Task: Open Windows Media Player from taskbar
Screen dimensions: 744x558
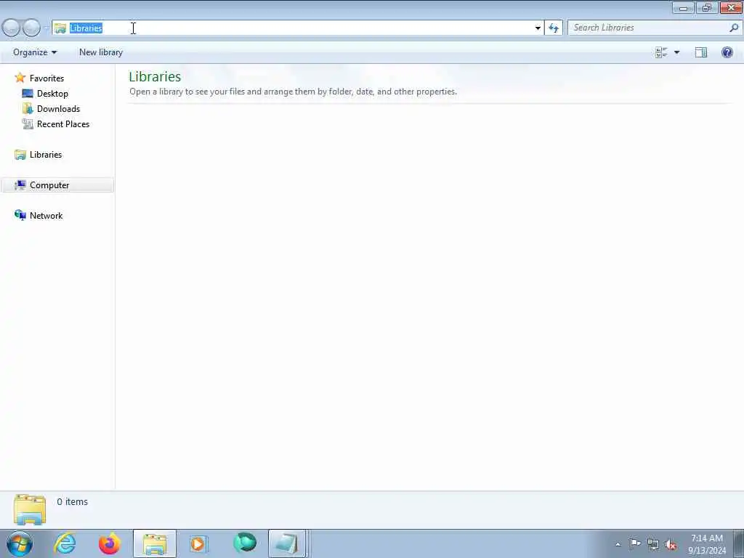Action: pos(198,543)
